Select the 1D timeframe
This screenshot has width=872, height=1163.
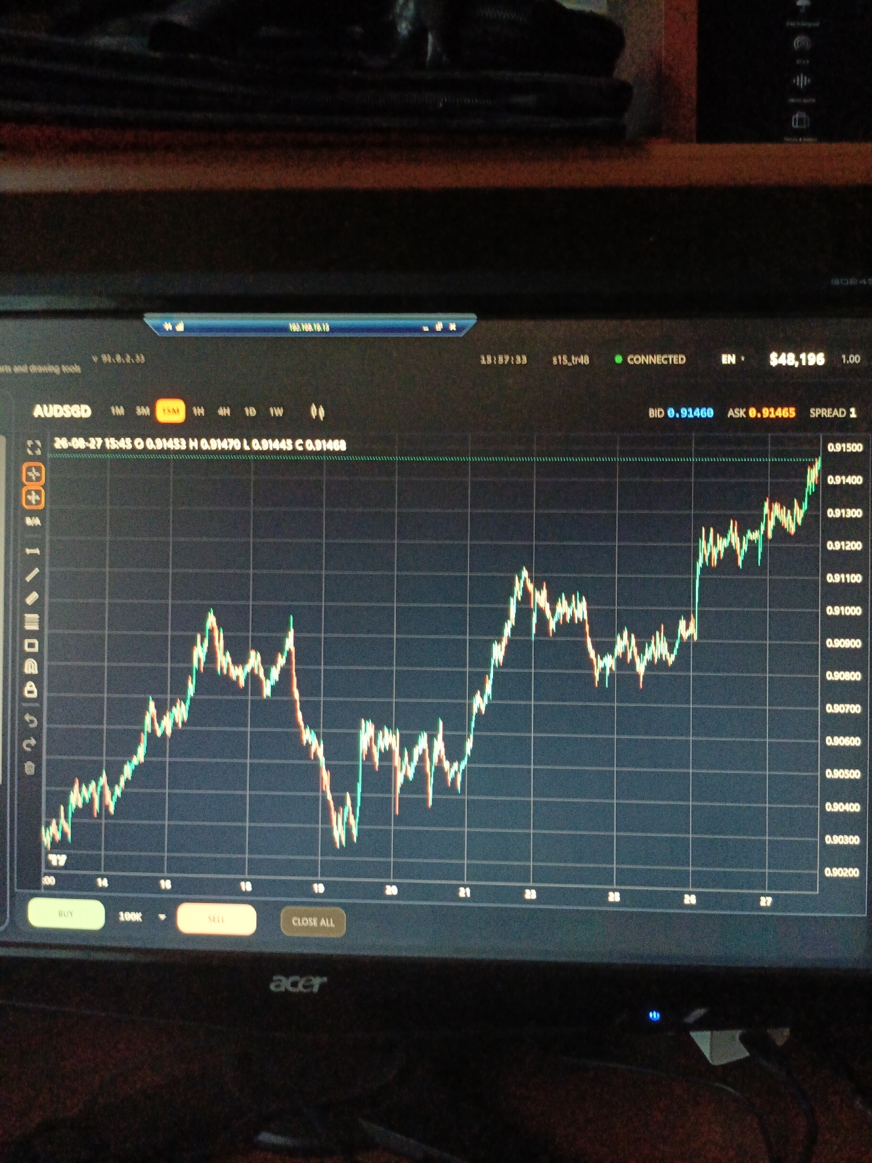250,412
